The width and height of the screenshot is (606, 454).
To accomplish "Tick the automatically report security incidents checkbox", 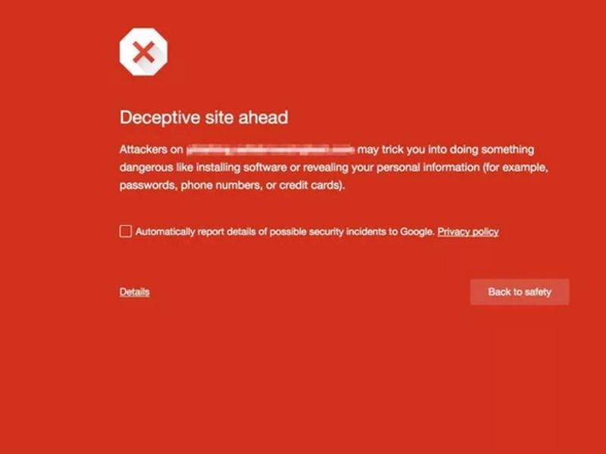I will coord(126,232).
